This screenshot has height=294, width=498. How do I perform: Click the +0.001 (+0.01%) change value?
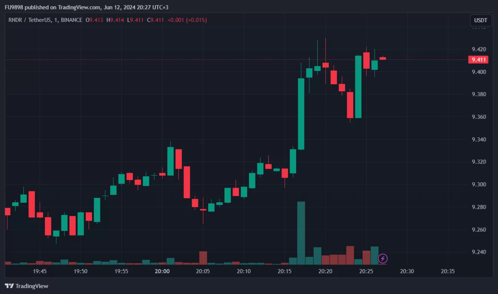(186, 20)
